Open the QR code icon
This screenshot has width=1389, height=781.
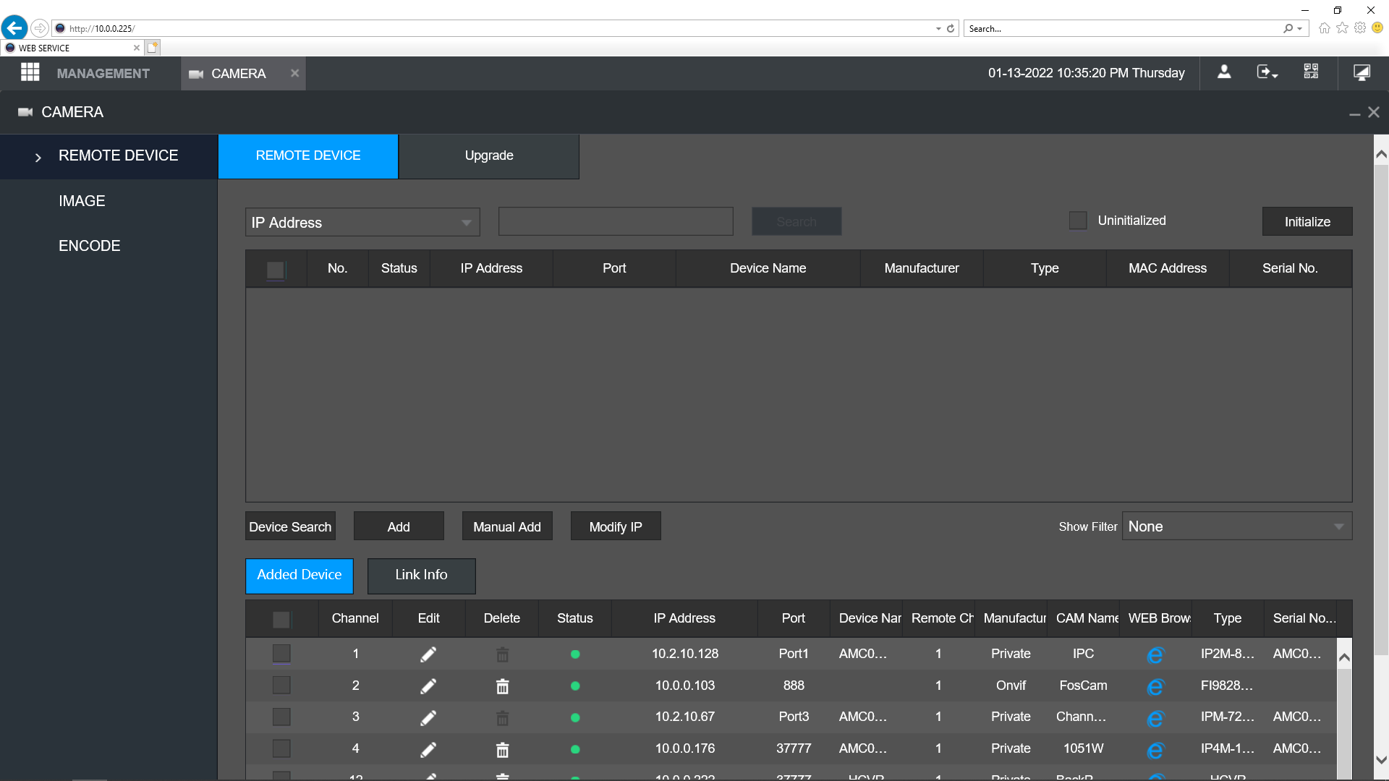click(1311, 72)
